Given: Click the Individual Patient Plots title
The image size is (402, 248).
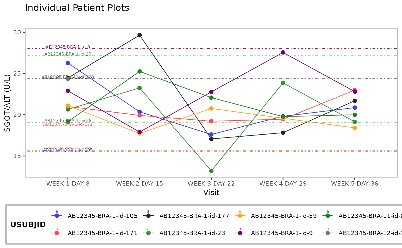Looking at the screenshot, I should coord(77,8).
